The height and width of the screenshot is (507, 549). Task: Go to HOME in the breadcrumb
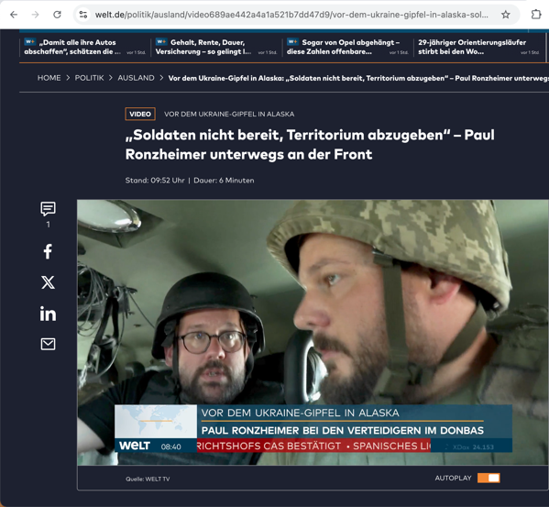pyautogui.click(x=49, y=78)
